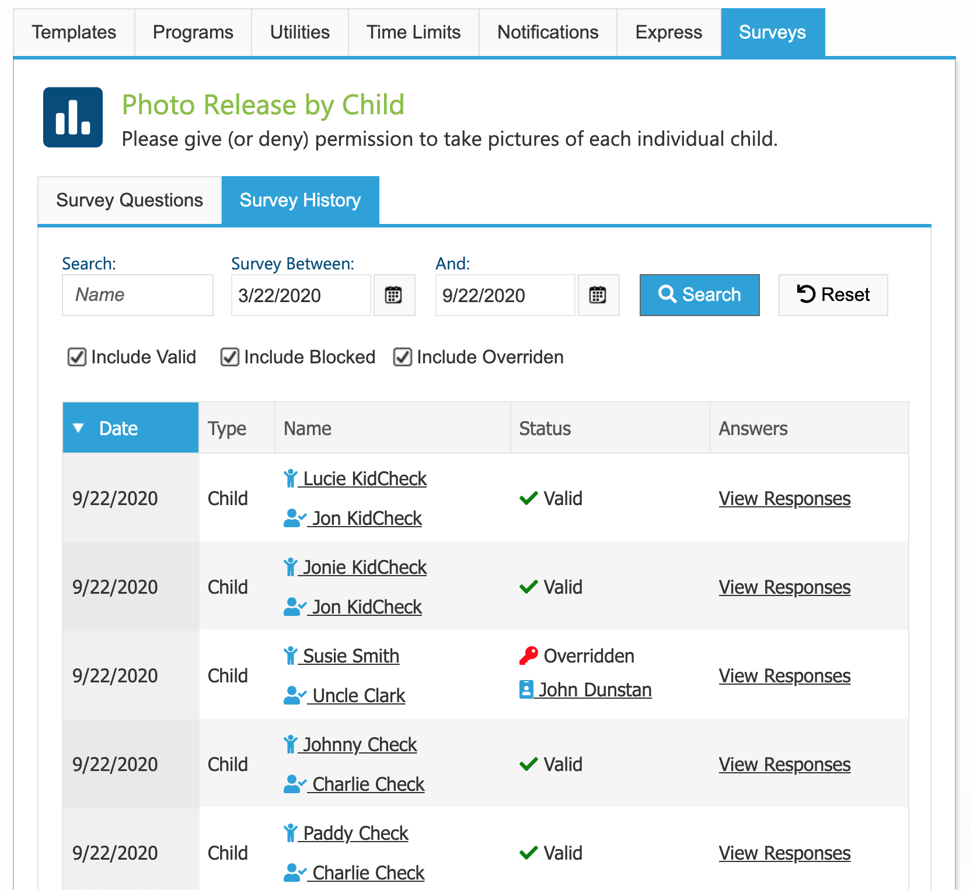Click the red key Overridden icon

click(528, 654)
